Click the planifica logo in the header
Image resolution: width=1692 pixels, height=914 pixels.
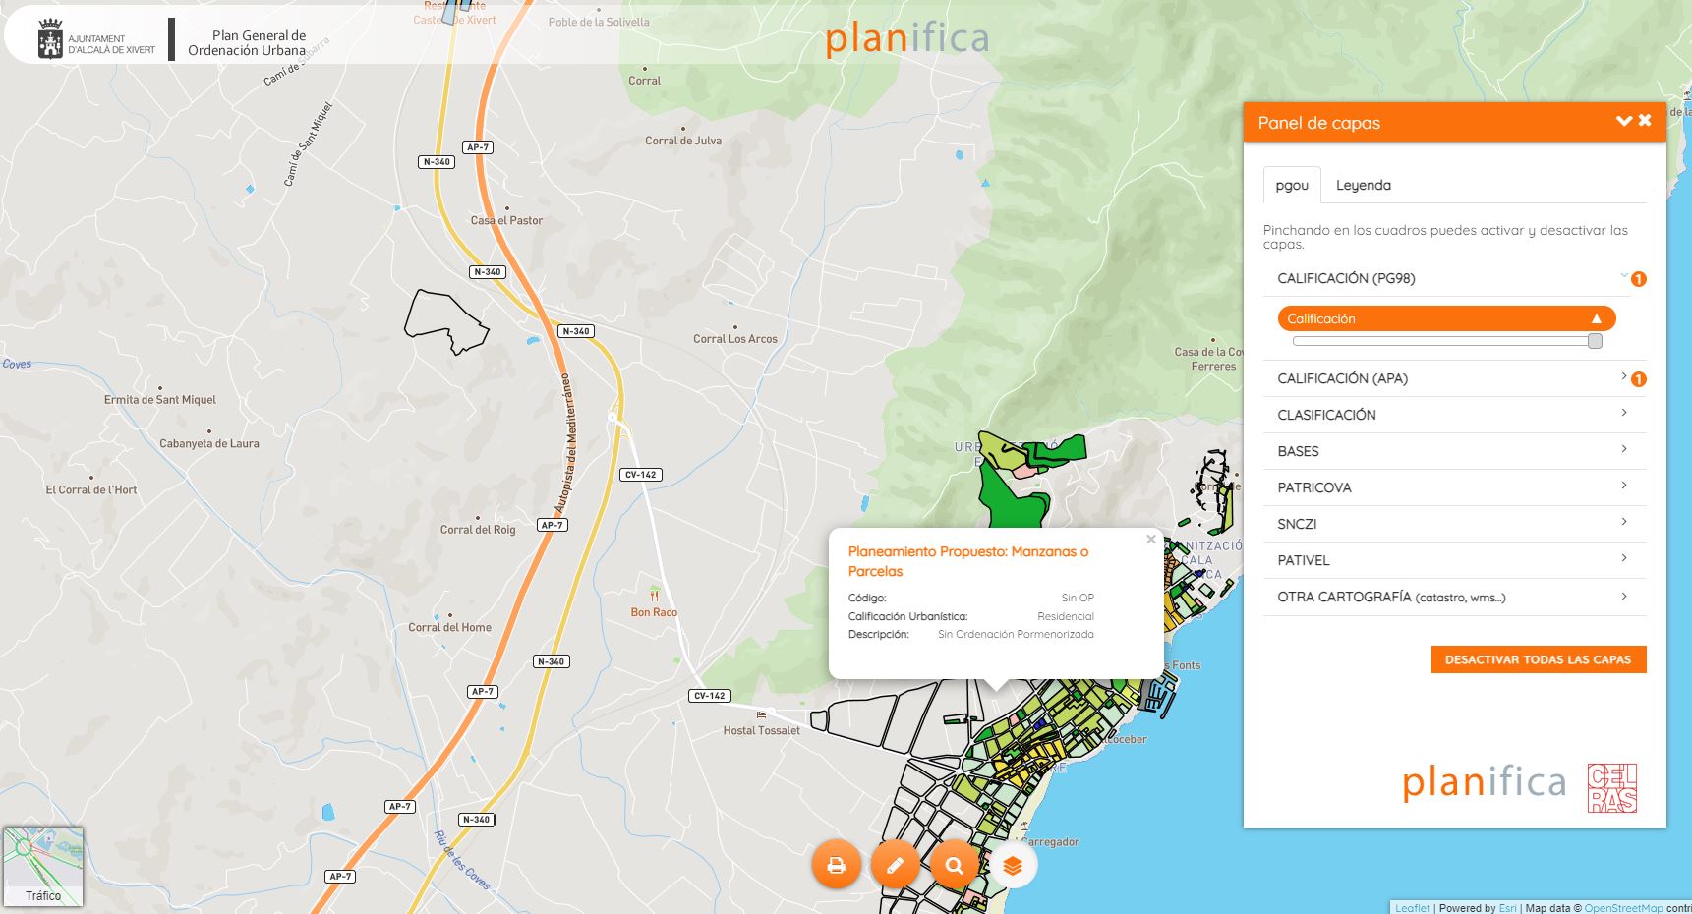click(x=906, y=38)
